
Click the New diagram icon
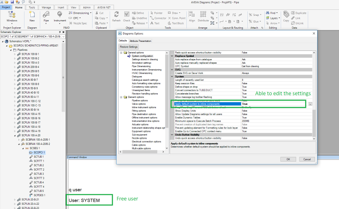[32, 16]
